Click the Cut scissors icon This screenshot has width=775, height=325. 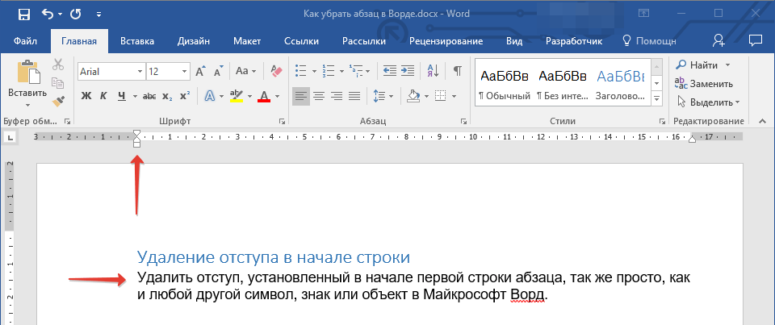(x=58, y=65)
